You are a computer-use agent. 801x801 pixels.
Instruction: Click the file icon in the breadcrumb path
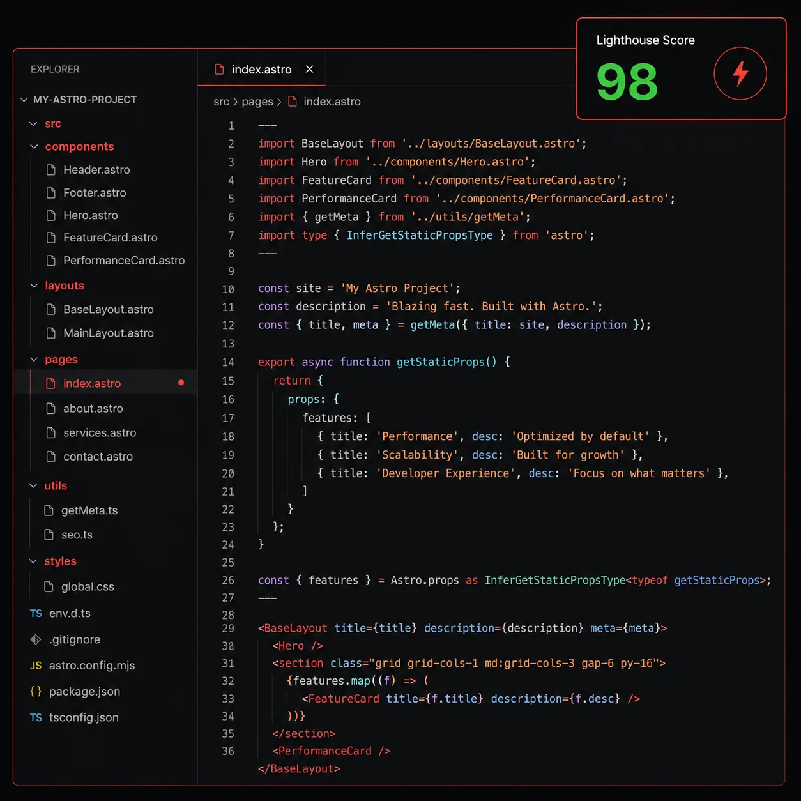pyautogui.click(x=293, y=102)
